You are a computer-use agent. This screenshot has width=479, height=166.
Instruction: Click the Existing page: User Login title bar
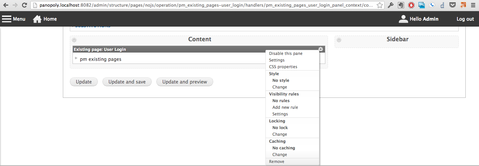[199, 49]
